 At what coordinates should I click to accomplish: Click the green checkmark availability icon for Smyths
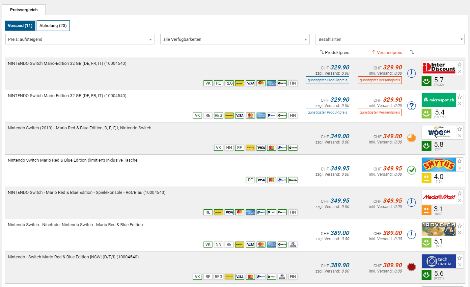[x=411, y=170]
